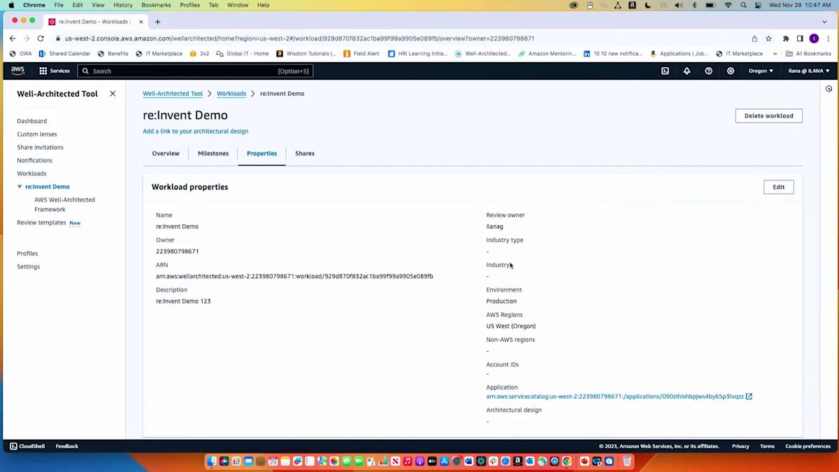Open the Chrome profile avatar
The width and height of the screenshot is (839, 472).
(x=814, y=38)
